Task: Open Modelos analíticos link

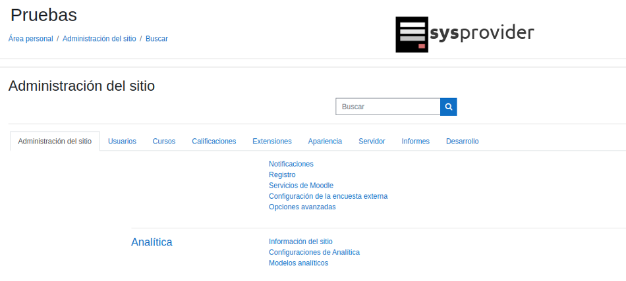Action: click(x=298, y=263)
